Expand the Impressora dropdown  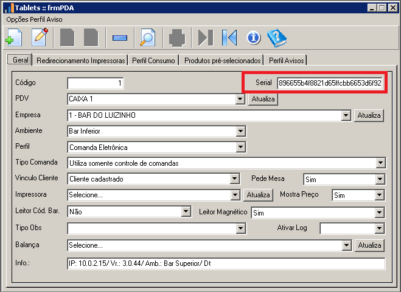pos(235,195)
